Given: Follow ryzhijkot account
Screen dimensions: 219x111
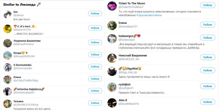Looking at the screenshot, I should pyautogui.click(x=208, y=86).
